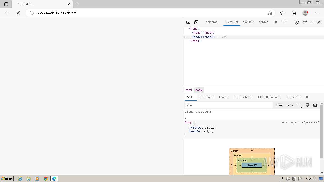Switch to the Console tab

[248, 22]
